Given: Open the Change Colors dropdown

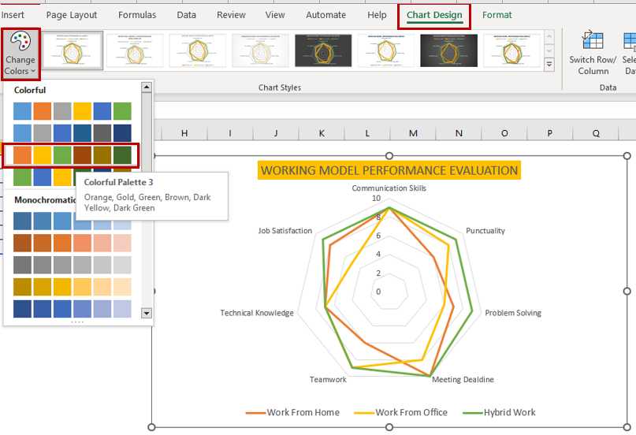Looking at the screenshot, I should click(20, 54).
